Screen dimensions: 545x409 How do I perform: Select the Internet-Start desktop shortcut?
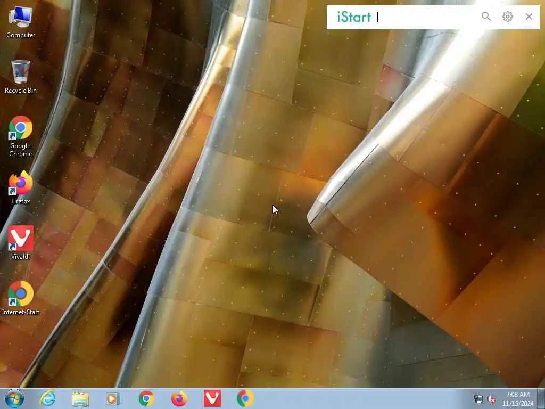coord(21,298)
